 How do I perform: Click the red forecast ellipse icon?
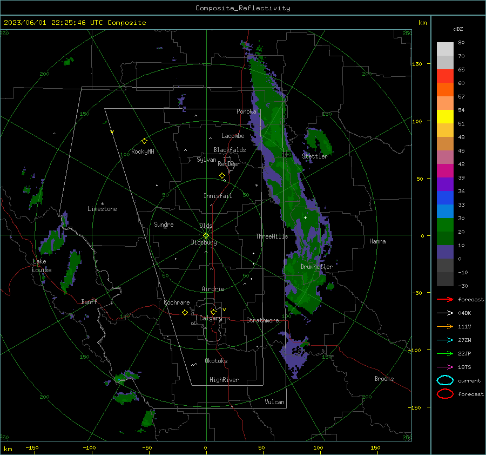click(445, 394)
